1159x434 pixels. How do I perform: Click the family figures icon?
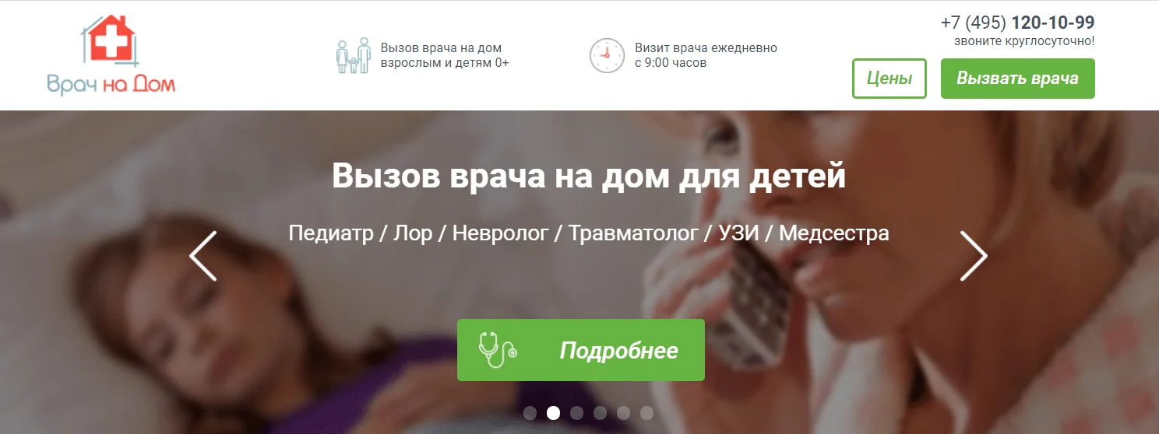354,55
